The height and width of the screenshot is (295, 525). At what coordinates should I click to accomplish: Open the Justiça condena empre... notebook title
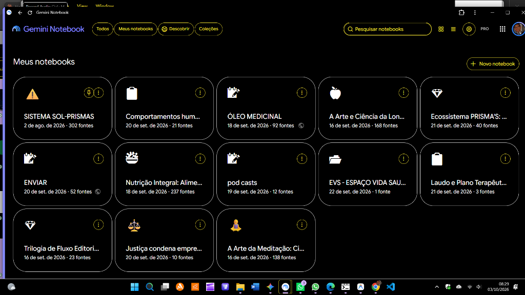[164, 248]
